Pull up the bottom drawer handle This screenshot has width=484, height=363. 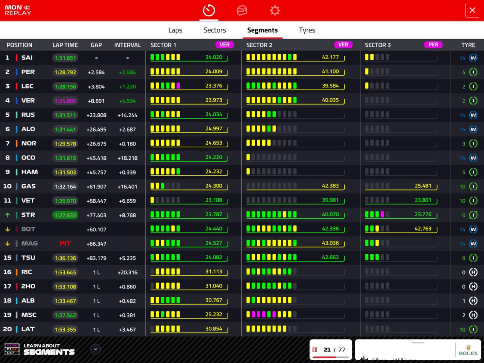[x=418, y=343]
